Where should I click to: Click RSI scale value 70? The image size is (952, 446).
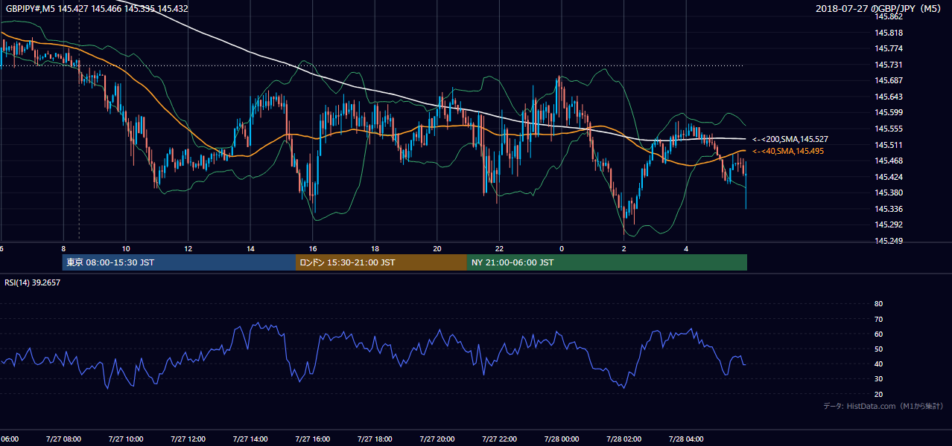click(878, 320)
